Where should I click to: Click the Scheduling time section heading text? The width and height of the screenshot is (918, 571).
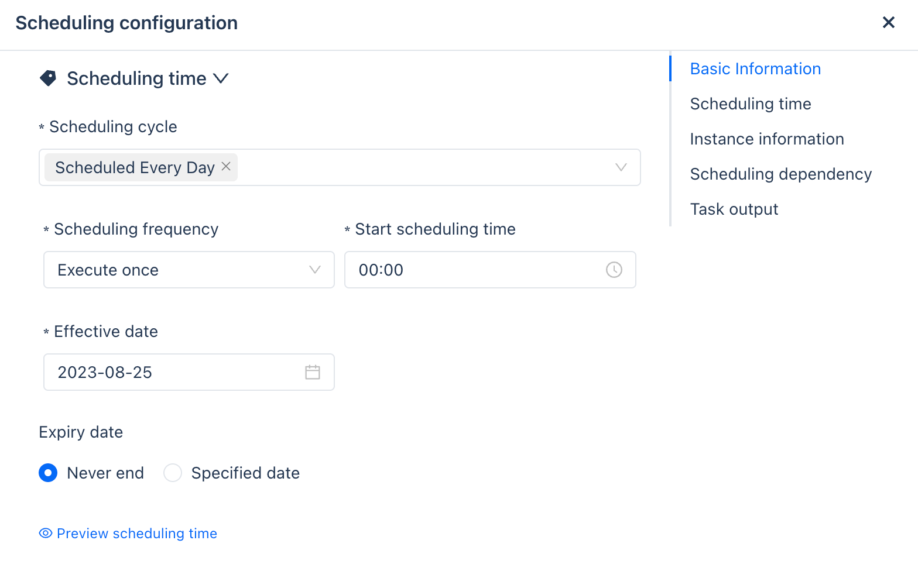click(136, 78)
